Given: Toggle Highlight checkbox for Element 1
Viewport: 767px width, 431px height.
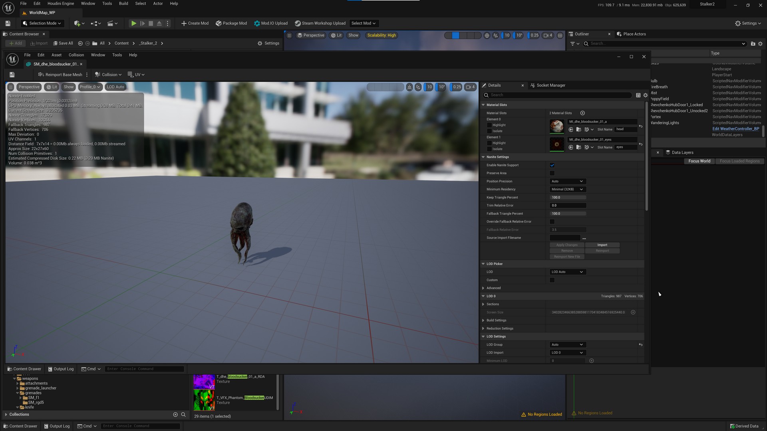Looking at the screenshot, I should [489, 143].
